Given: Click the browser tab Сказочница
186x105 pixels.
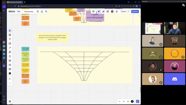Looking at the screenshot, I should [15, 2].
